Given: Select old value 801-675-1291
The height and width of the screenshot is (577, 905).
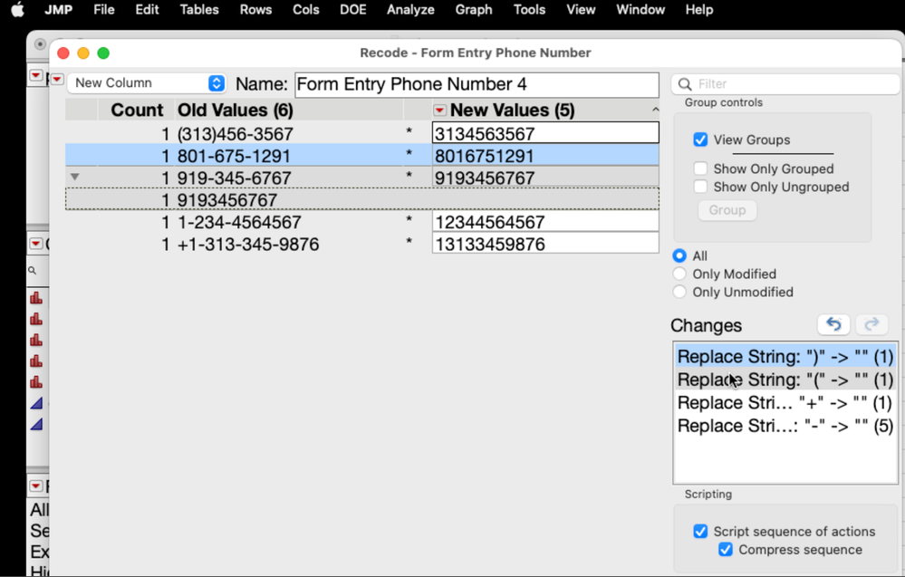Looking at the screenshot, I should (234, 156).
